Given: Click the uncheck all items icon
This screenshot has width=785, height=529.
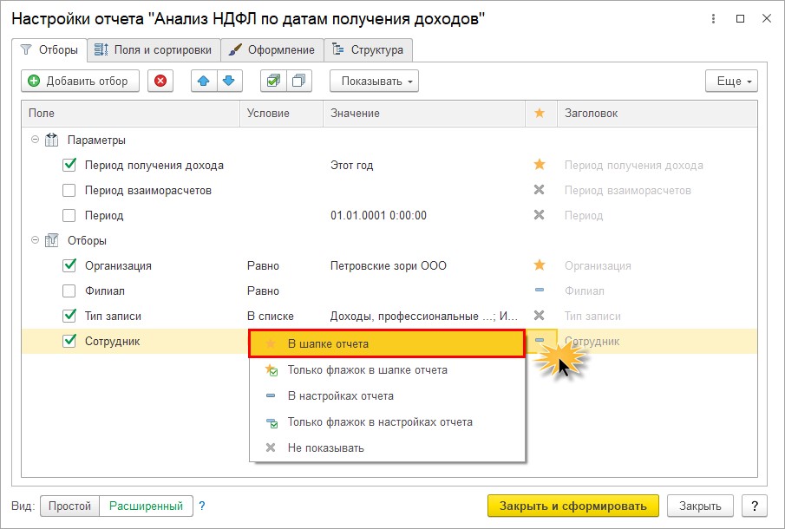Looking at the screenshot, I should tap(299, 81).
